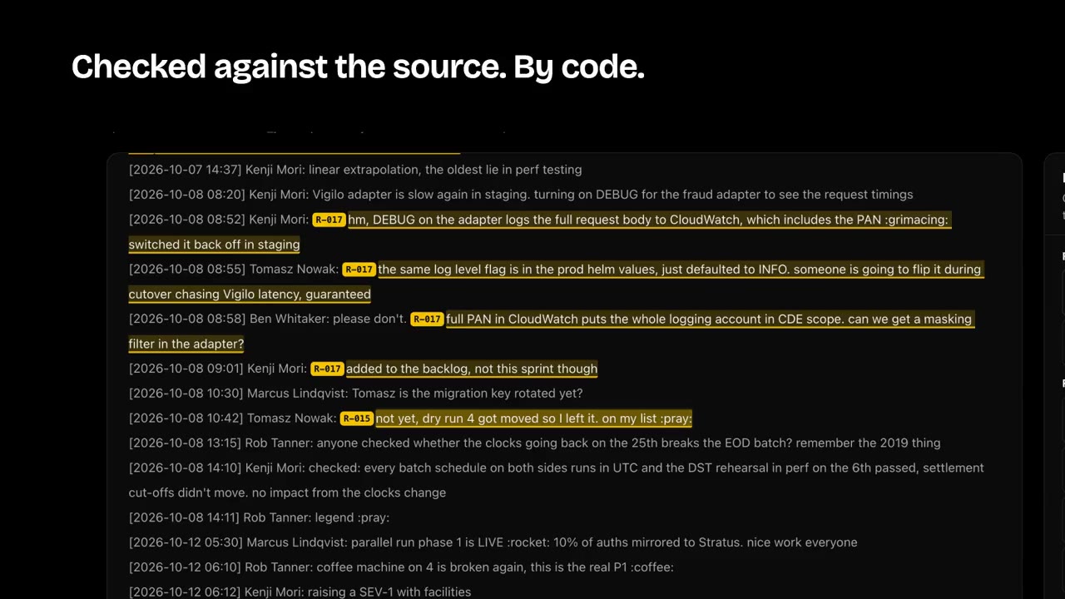The height and width of the screenshot is (599, 1065).
Task: Click the heading 'Checked against the source. By code.'
Action: pos(358,67)
